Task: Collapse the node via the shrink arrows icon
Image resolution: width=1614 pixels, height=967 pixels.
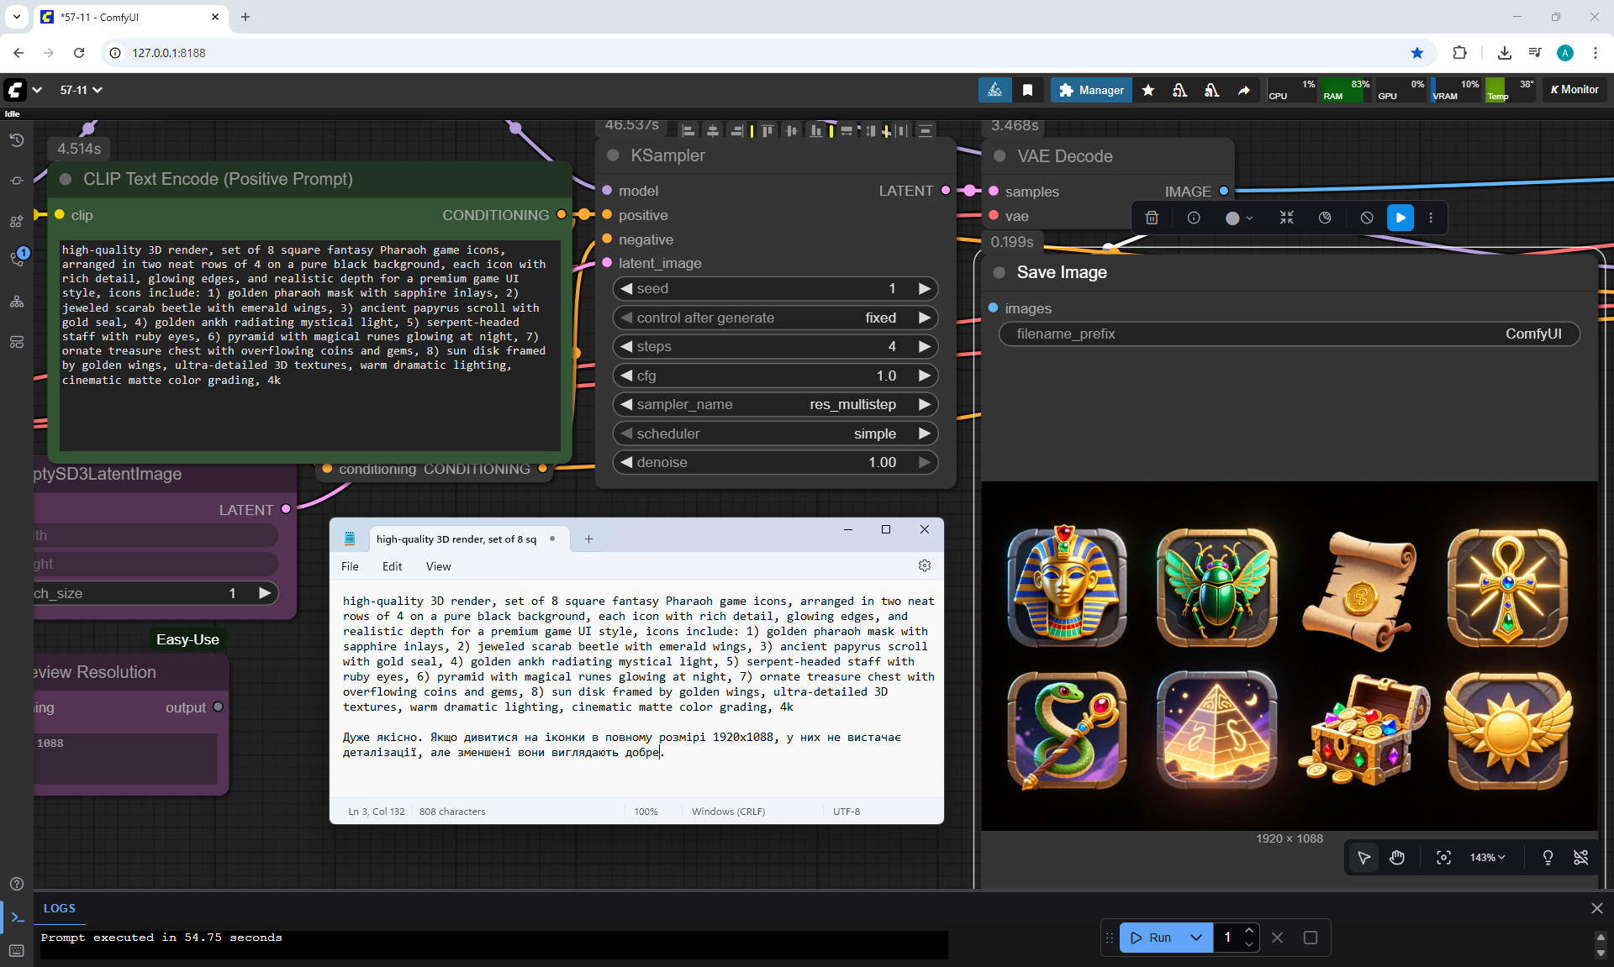Action: [1286, 218]
